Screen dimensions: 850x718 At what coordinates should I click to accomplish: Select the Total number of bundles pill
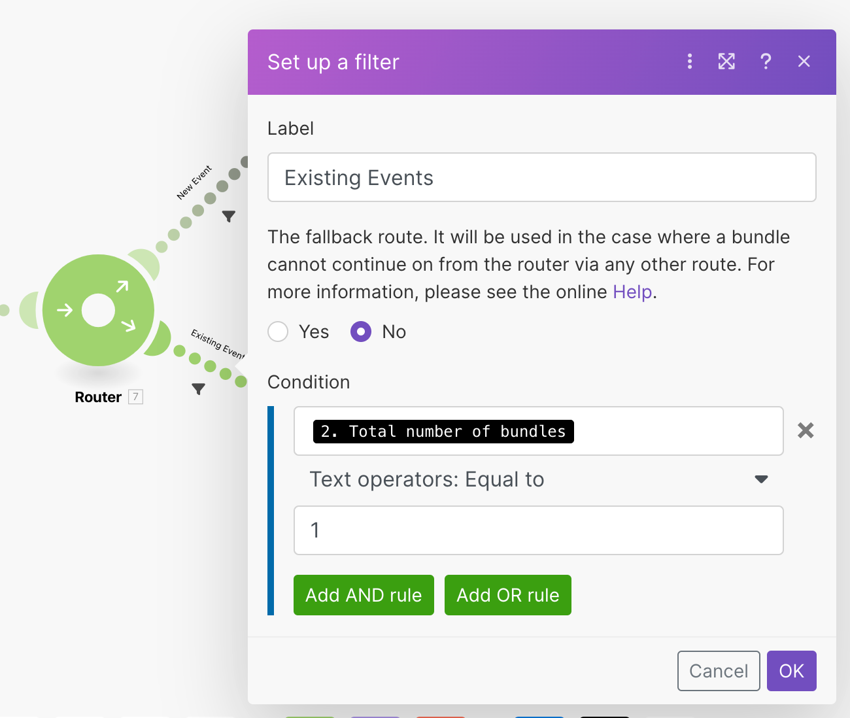coord(443,432)
